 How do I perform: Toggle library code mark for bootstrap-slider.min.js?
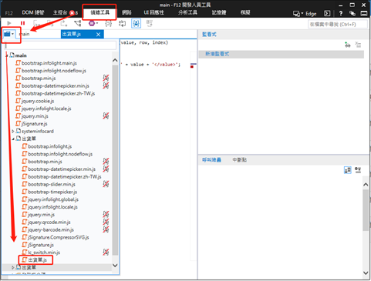[x=106, y=184]
